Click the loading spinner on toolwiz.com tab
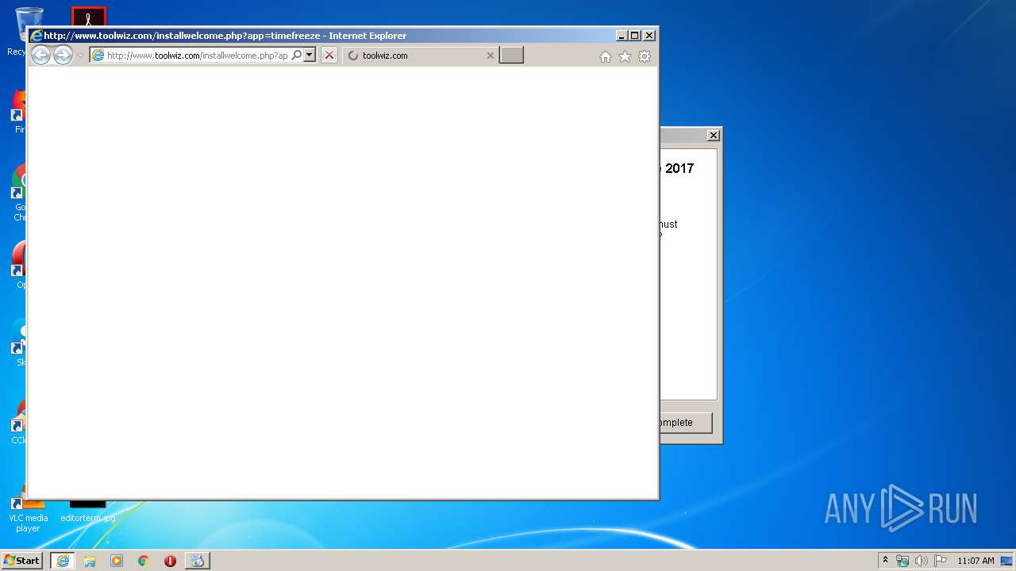This screenshot has height=571, width=1016. 353,56
